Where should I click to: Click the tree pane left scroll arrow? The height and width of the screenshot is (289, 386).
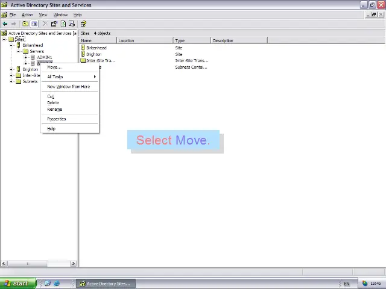pyautogui.click(x=4, y=264)
